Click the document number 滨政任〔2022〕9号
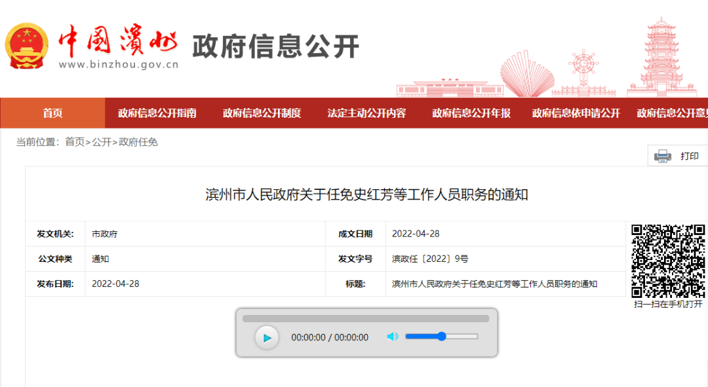Screen dimensions: 708x387 (x=430, y=259)
